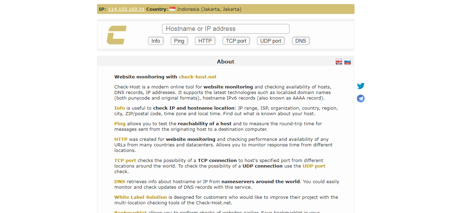Follow the check-host.net heading link
469x213 pixels.
[x=197, y=77]
